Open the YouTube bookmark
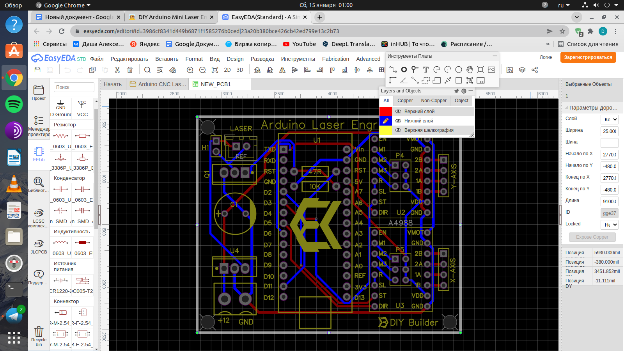624x351 pixels. [300, 44]
